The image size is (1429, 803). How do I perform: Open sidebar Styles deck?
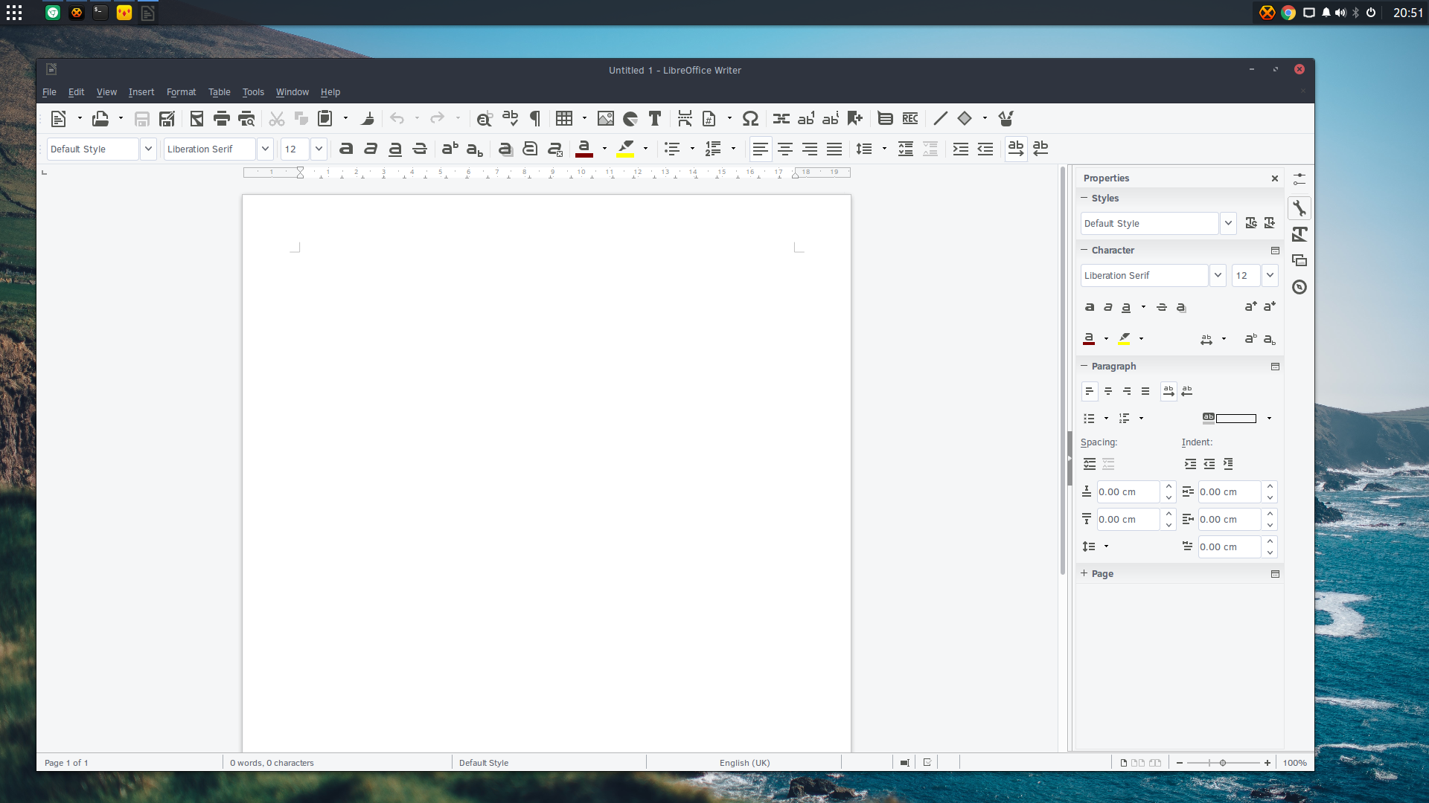tap(1299, 234)
